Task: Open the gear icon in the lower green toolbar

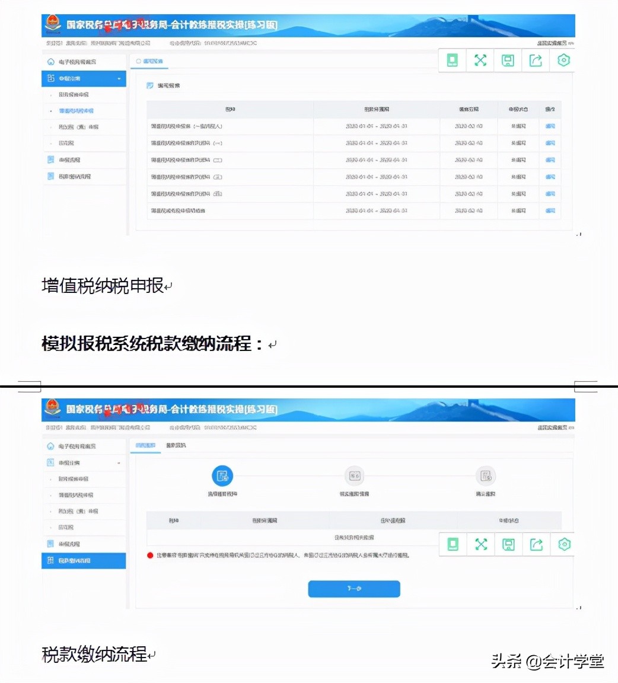Action: [563, 544]
